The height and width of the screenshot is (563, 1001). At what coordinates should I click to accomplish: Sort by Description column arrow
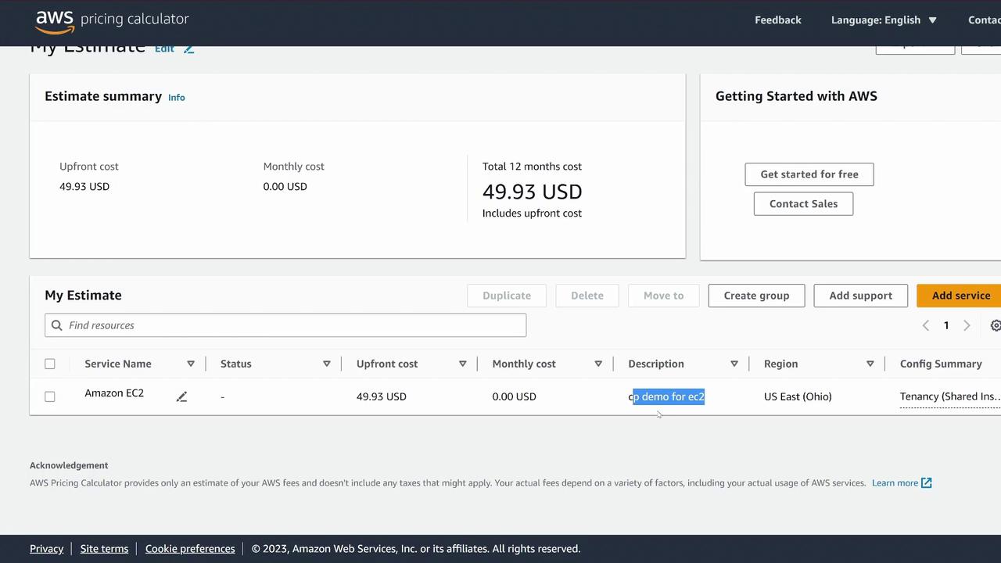pyautogui.click(x=734, y=364)
